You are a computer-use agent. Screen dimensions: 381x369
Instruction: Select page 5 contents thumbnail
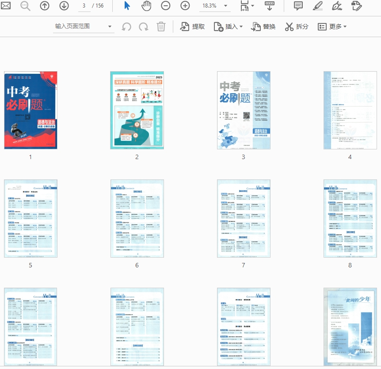[x=30, y=218]
